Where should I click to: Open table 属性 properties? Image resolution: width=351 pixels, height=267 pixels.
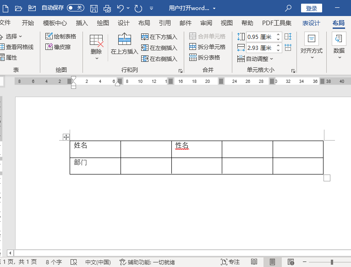(9, 58)
